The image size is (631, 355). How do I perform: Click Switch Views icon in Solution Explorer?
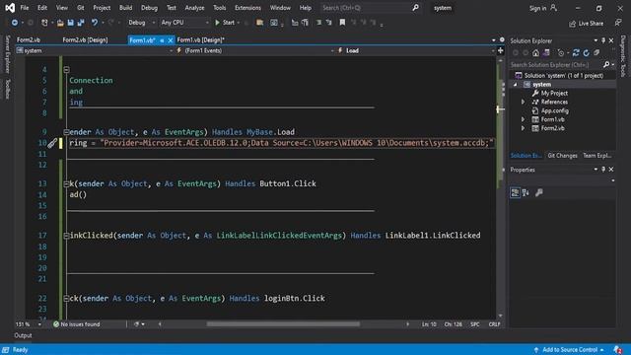point(546,52)
